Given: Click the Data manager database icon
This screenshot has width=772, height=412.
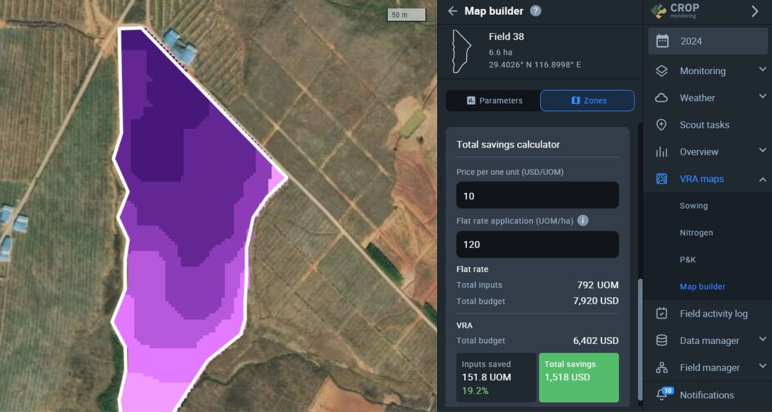Looking at the screenshot, I should (661, 340).
